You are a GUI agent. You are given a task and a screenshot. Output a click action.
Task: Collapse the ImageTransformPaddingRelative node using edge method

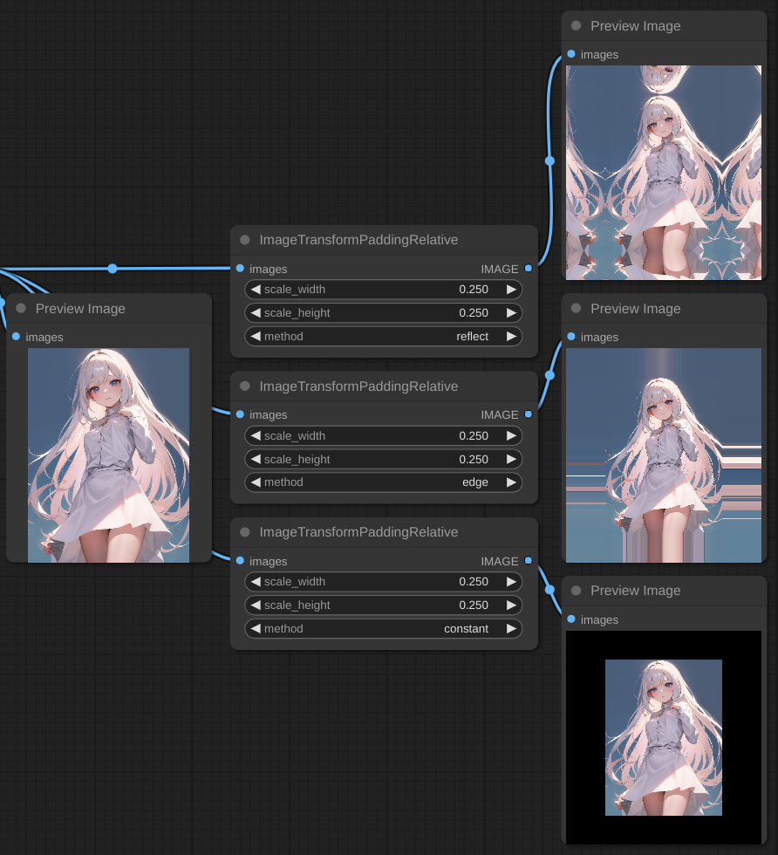click(x=245, y=386)
